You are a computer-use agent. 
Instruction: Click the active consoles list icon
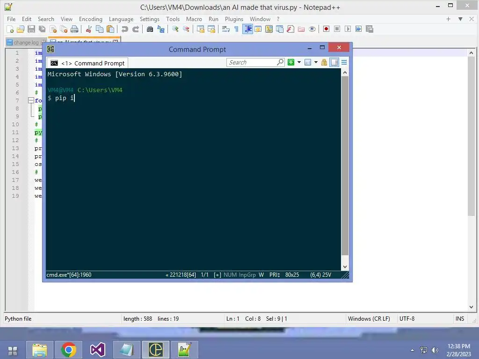308,62
